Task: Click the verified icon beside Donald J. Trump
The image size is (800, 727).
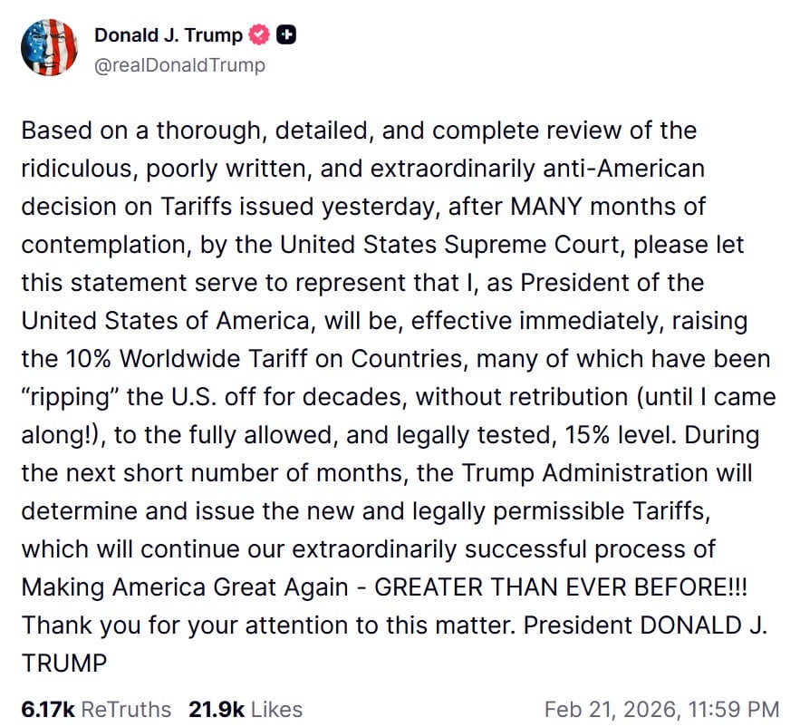Action: [x=257, y=33]
